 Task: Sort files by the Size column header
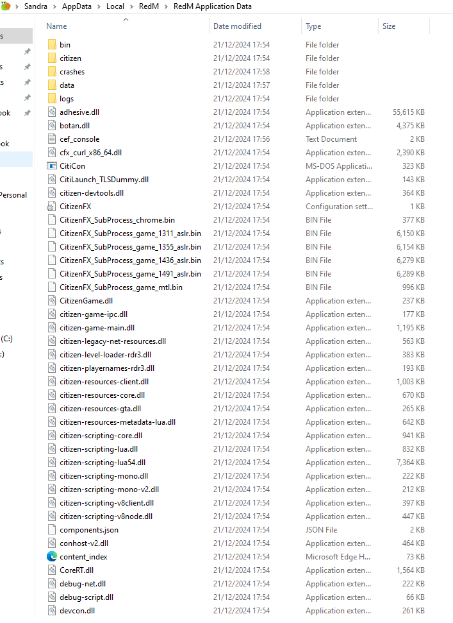(389, 26)
